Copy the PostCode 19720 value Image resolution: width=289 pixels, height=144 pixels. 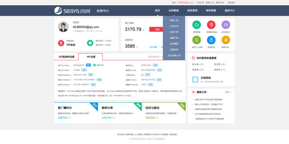(x=150, y=84)
